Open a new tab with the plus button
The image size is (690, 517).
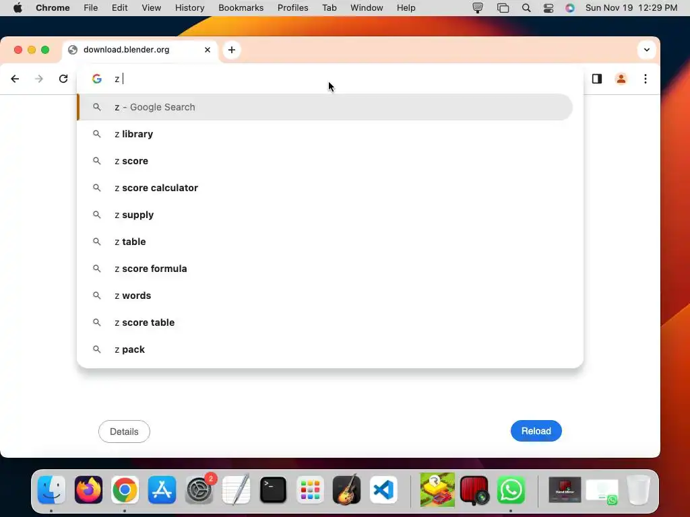(x=232, y=50)
